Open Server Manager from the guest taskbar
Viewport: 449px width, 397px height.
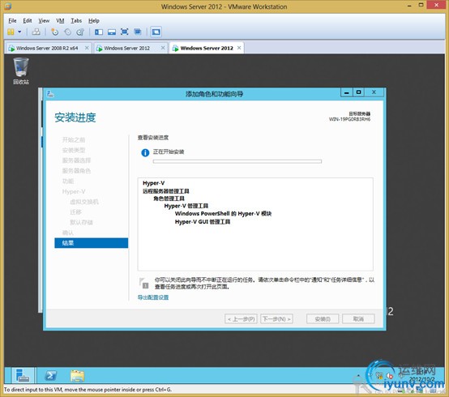(23, 375)
